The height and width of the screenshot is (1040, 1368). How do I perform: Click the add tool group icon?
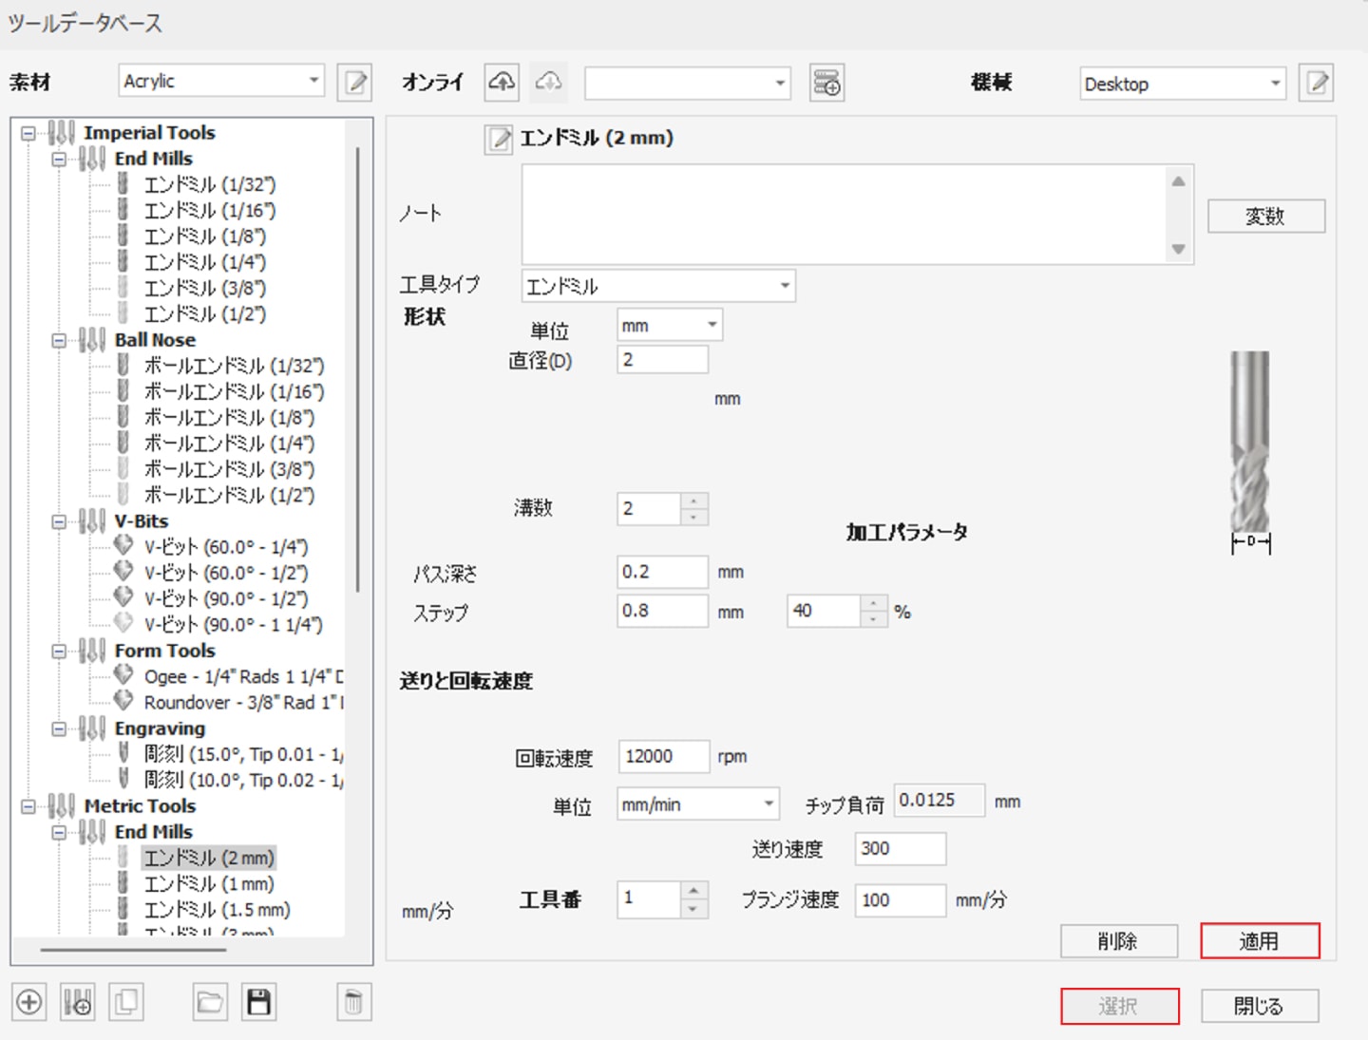click(x=77, y=1002)
